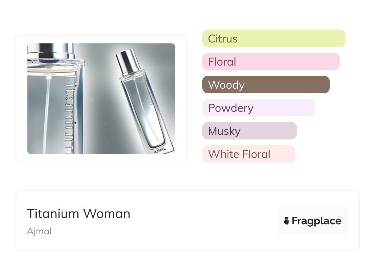
Task: Click the word Citrus in the green bar
Action: tap(223, 39)
